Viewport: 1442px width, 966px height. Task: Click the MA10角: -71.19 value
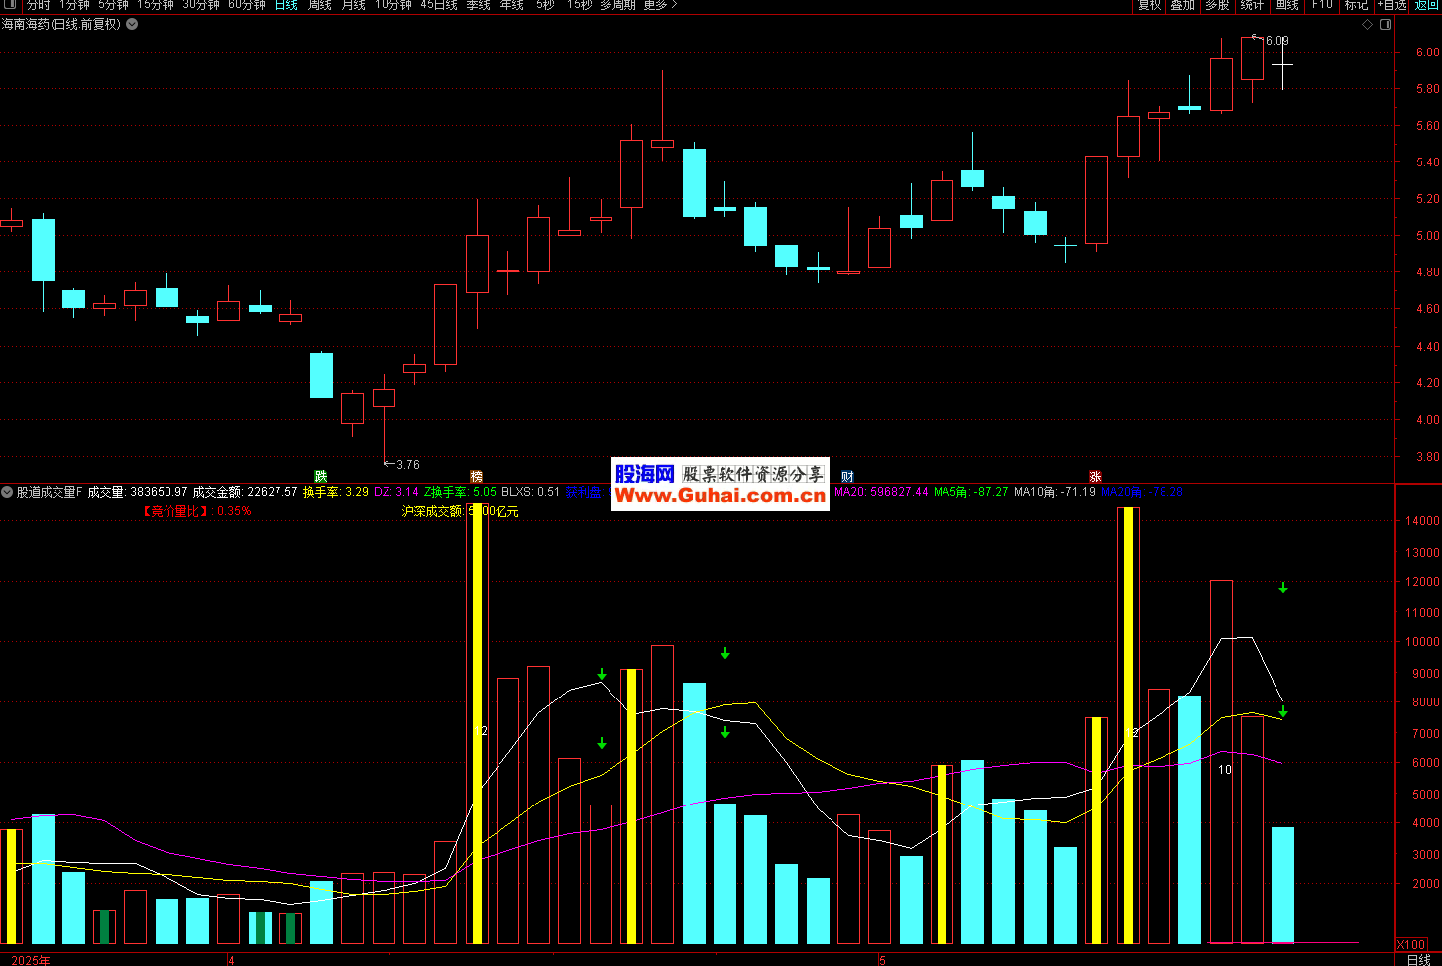[1054, 492]
